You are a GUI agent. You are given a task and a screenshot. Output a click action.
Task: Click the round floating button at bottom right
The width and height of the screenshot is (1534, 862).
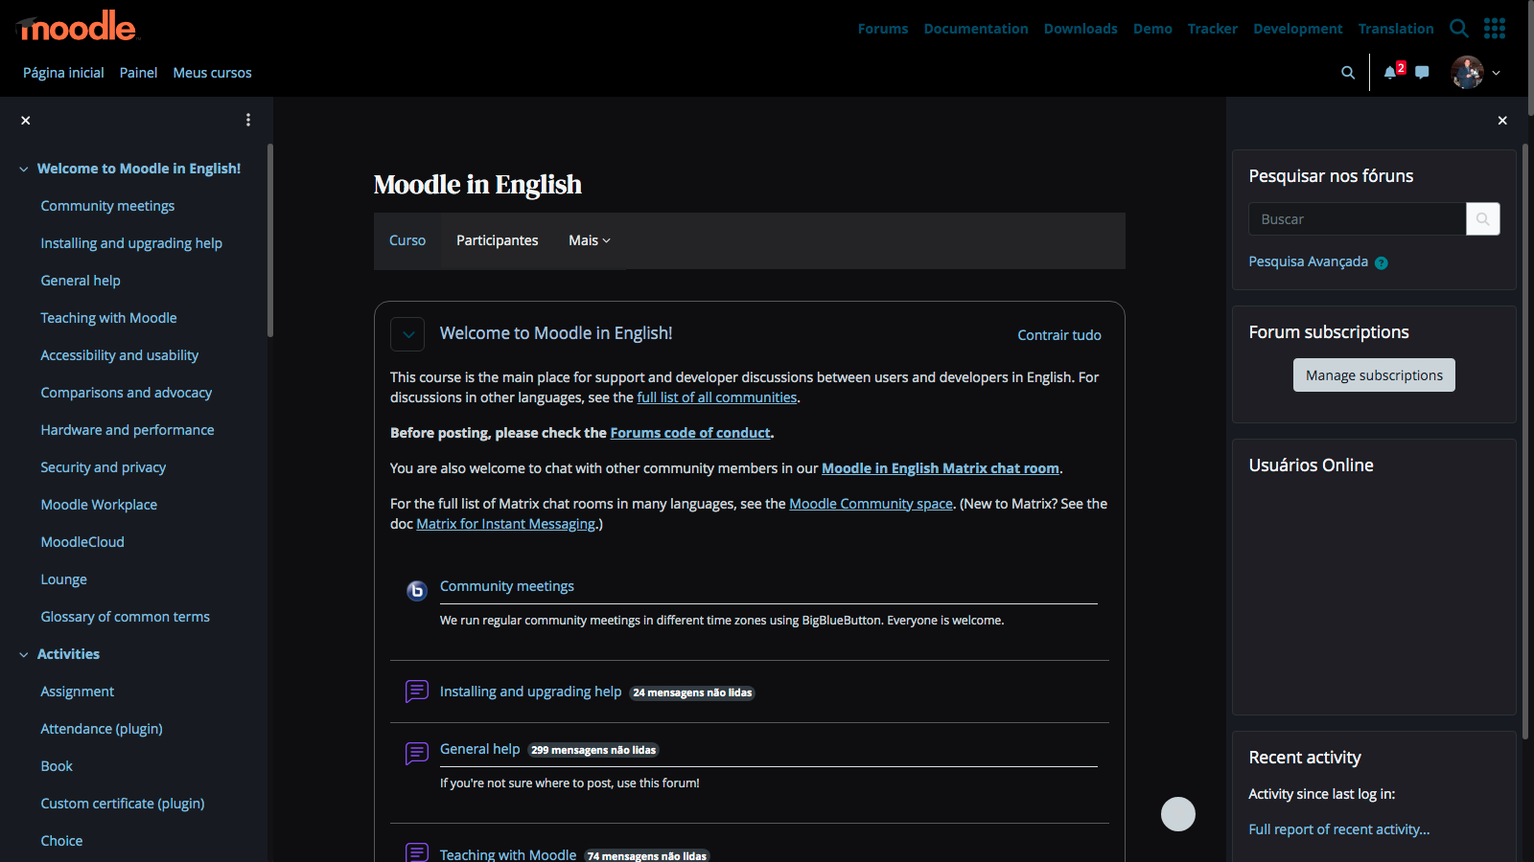[1178, 814]
